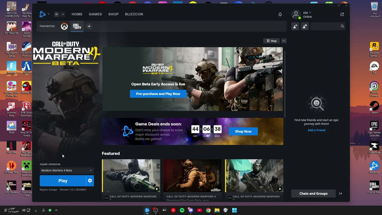Switch to the GAMES tab

pyautogui.click(x=95, y=14)
